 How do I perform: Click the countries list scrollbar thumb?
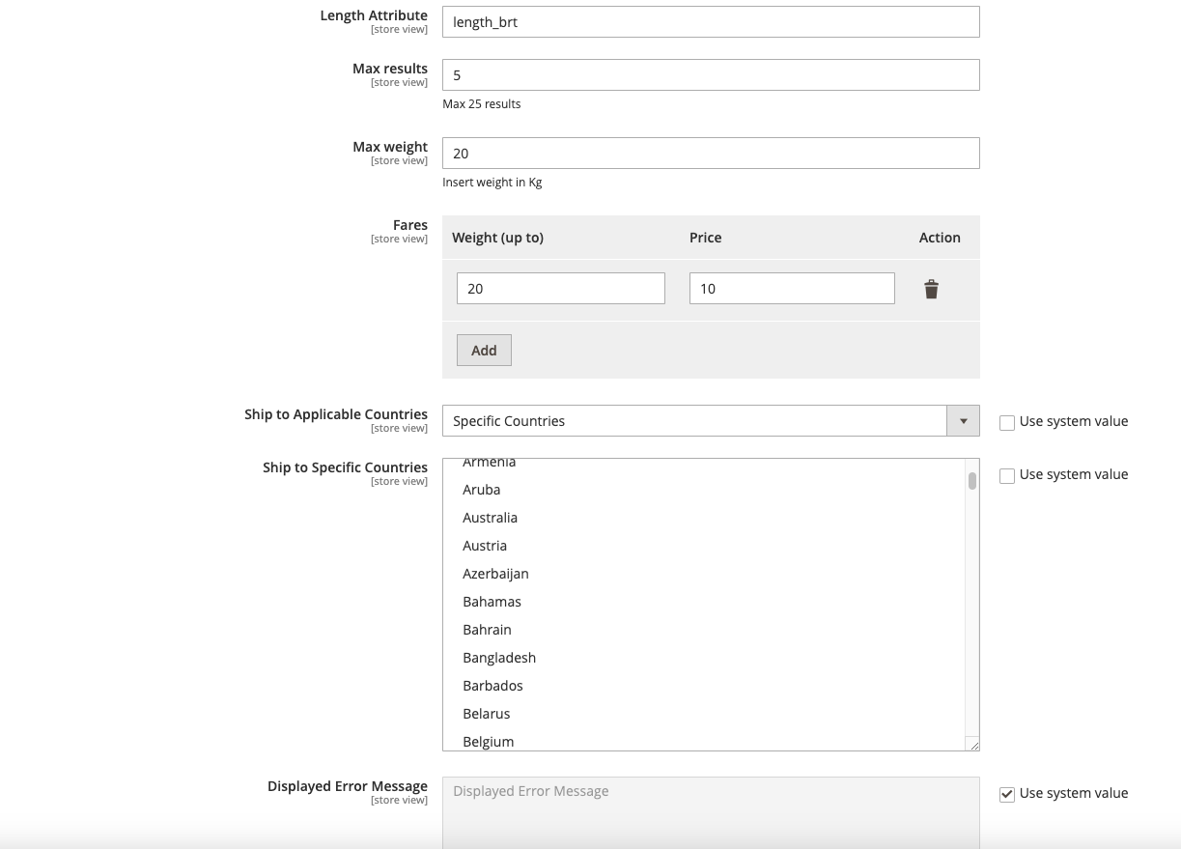click(972, 480)
